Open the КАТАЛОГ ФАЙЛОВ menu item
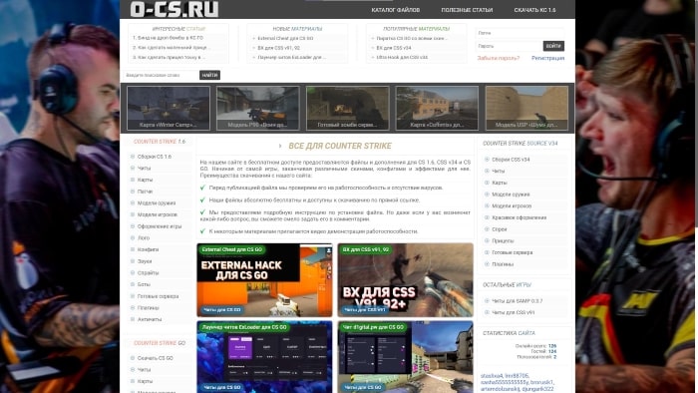This screenshot has height=393, width=698. coord(395,10)
